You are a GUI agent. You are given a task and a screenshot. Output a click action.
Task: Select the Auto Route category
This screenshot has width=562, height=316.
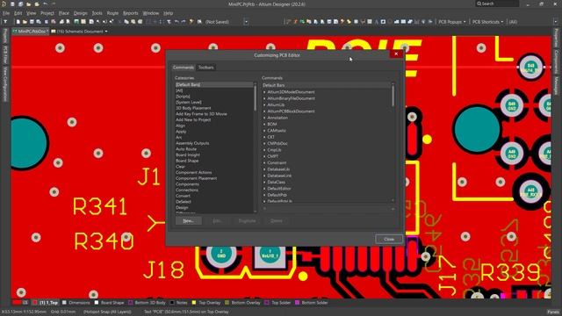[x=186, y=149]
